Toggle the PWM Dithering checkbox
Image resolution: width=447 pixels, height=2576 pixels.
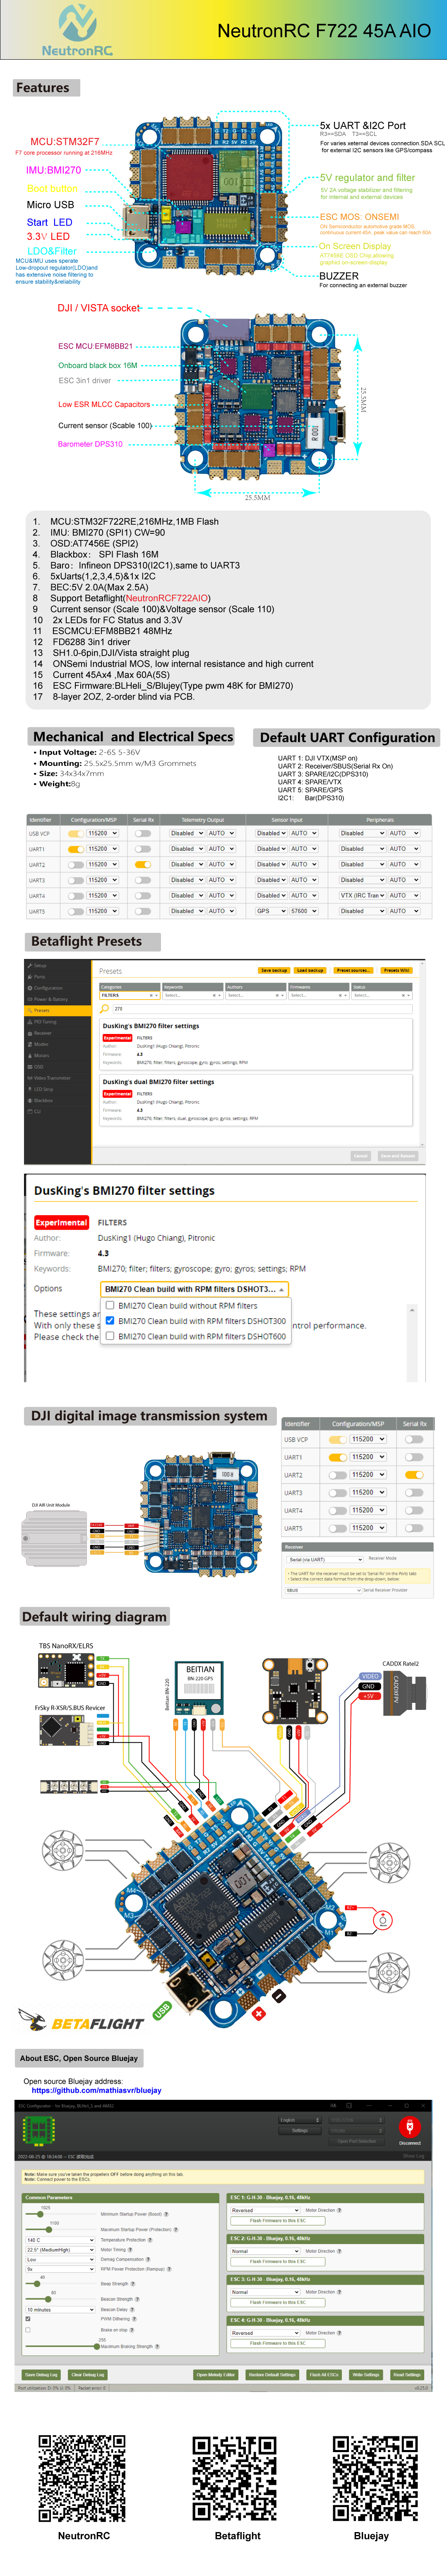[28, 2319]
